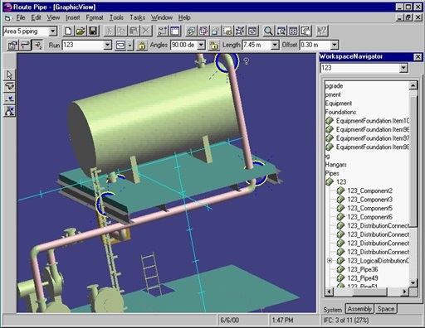Select 123_Pipe36 in the navigator tree
Viewport: 425px width, 328px height.
tap(363, 269)
